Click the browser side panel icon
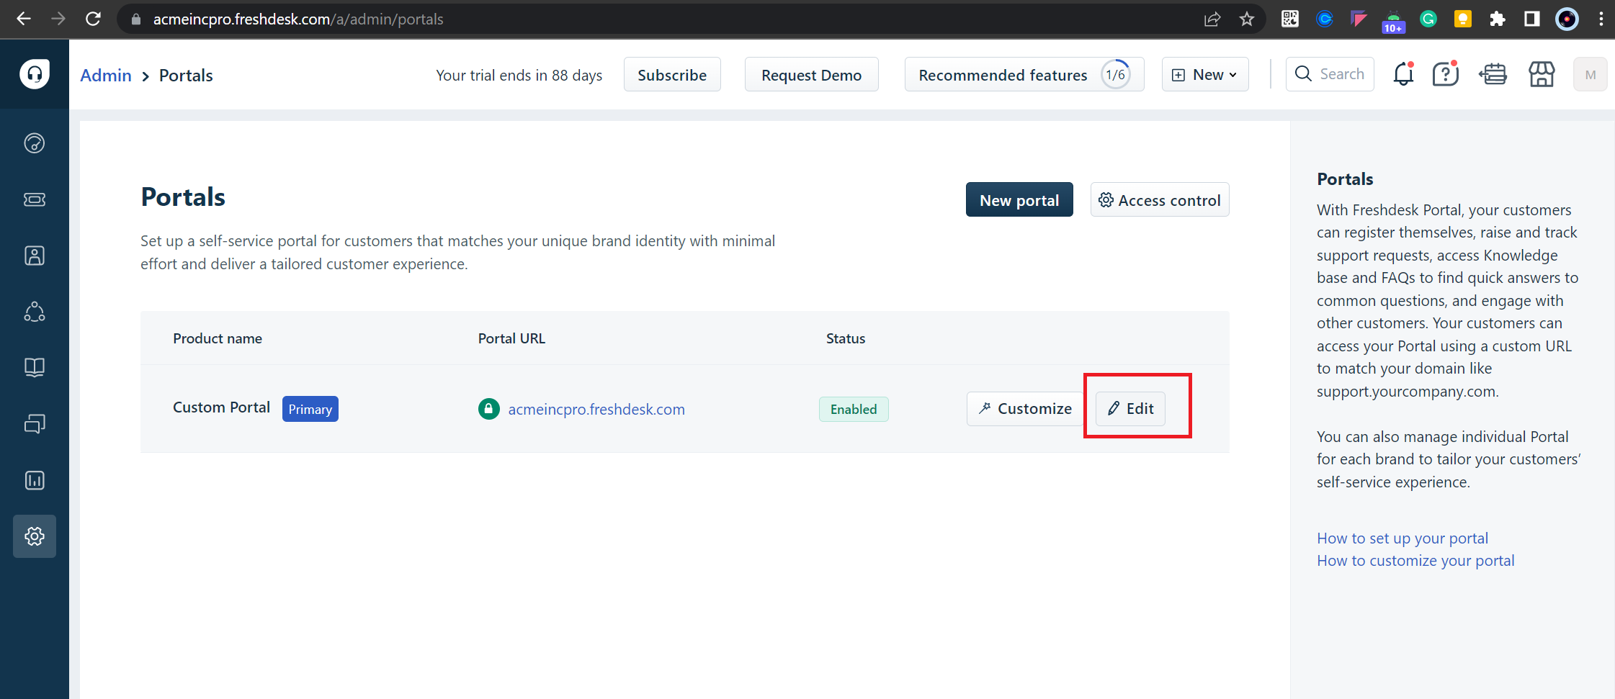This screenshot has width=1615, height=699. (x=1532, y=19)
